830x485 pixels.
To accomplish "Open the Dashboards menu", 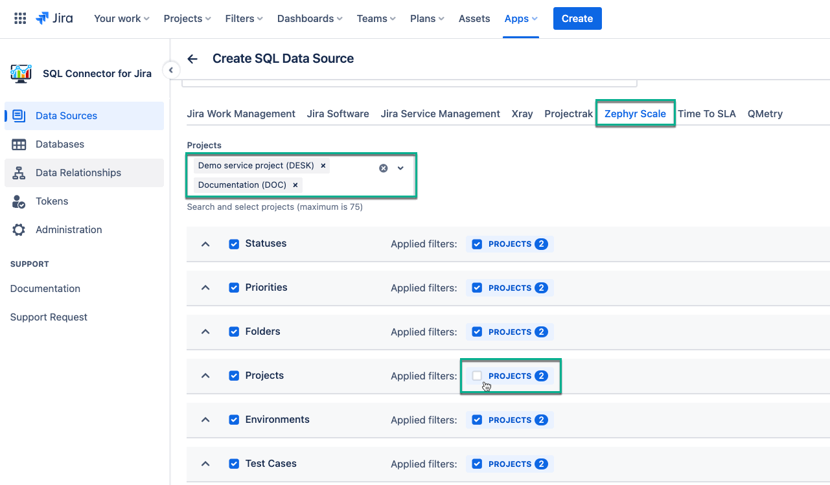I will pyautogui.click(x=309, y=18).
